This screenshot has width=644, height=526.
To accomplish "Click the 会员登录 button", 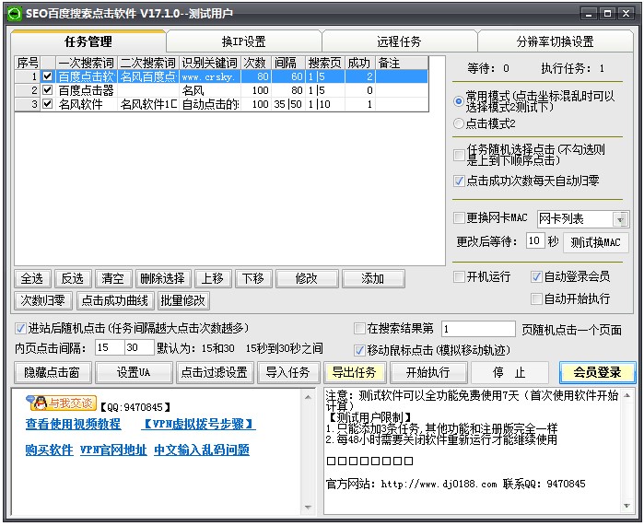I will [x=597, y=372].
